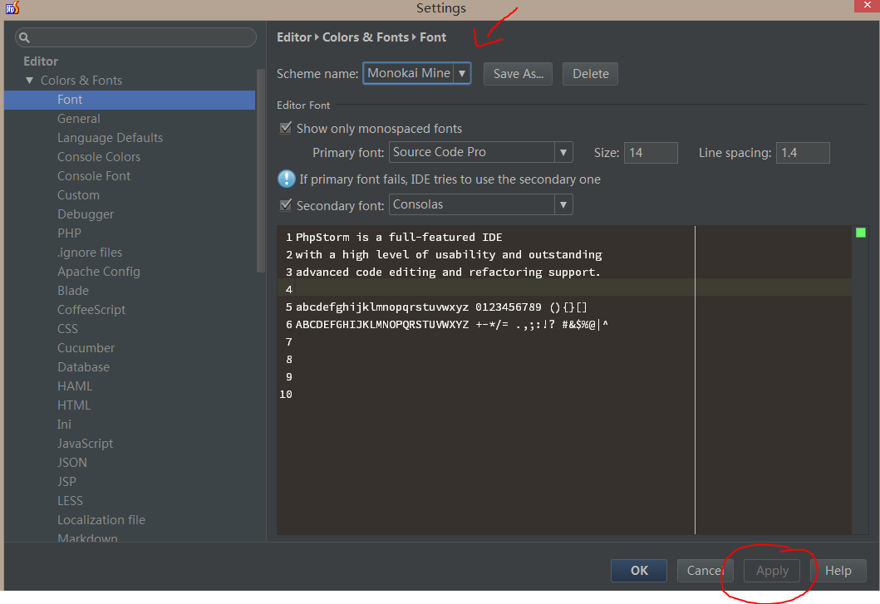Select JSON in the tree
This screenshot has height=604, width=880.
(x=71, y=463)
